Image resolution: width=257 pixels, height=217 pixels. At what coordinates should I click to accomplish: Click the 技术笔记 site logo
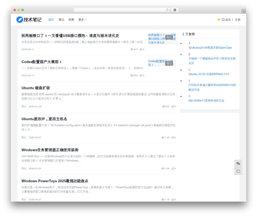[x=29, y=19]
